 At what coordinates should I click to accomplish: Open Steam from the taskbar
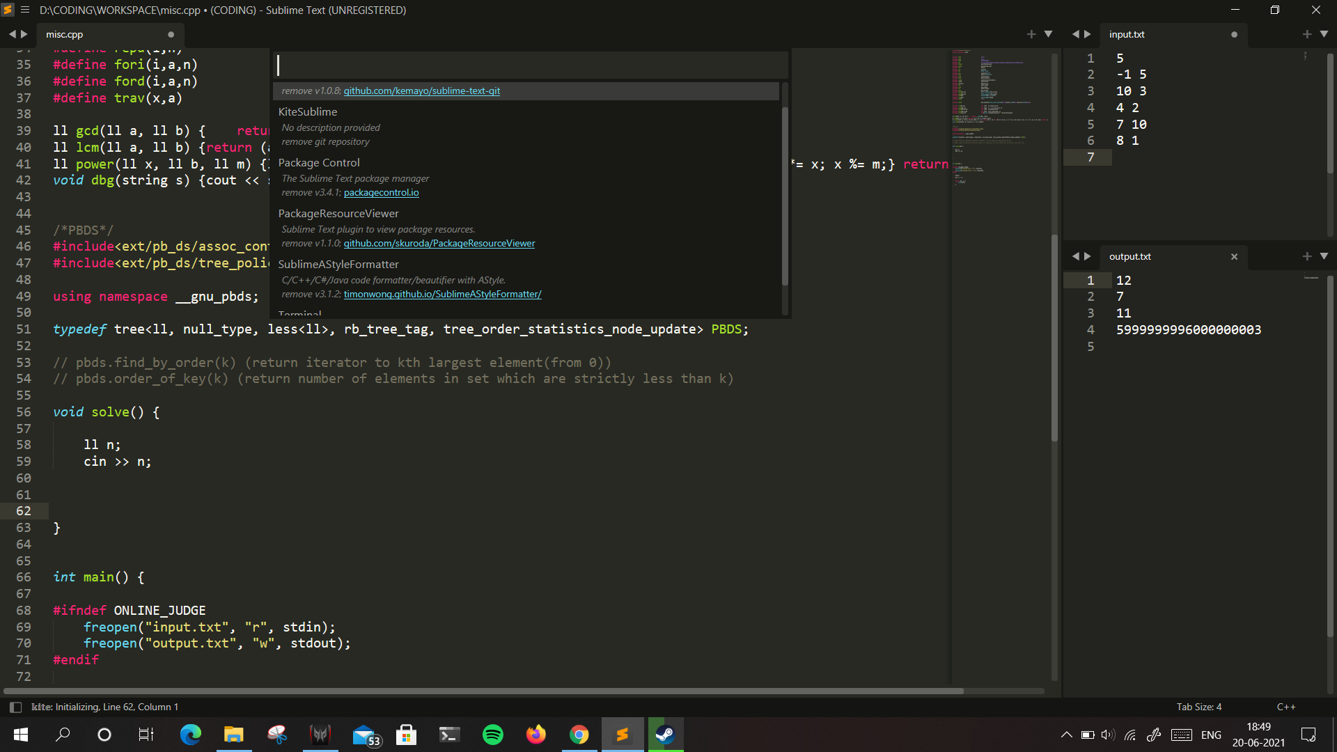pyautogui.click(x=665, y=735)
